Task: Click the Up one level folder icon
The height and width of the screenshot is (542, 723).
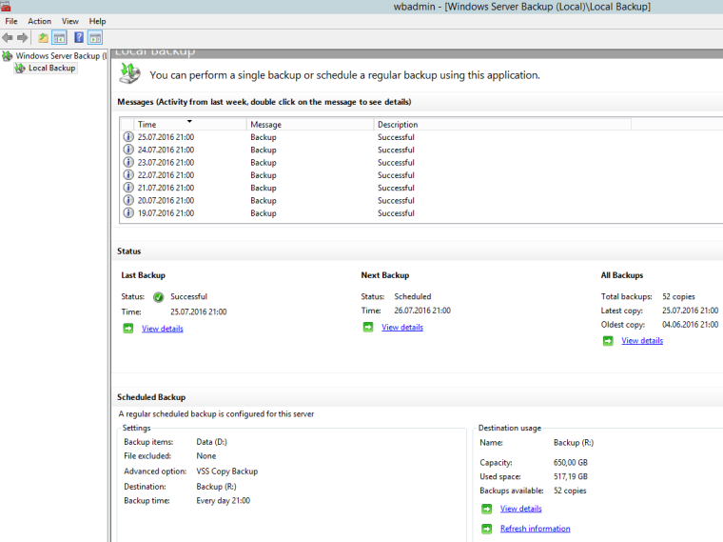Action: (x=43, y=38)
